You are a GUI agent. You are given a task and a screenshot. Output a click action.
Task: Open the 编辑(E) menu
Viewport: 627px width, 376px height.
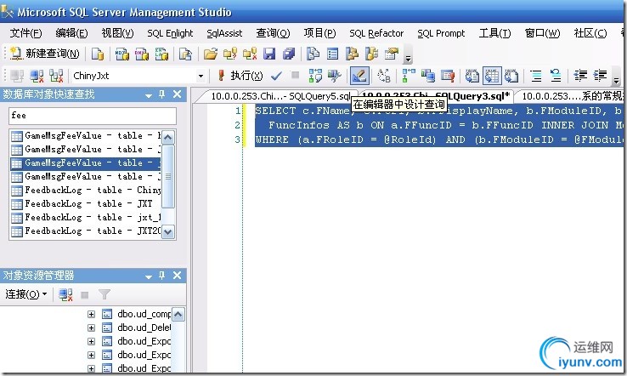(x=71, y=33)
